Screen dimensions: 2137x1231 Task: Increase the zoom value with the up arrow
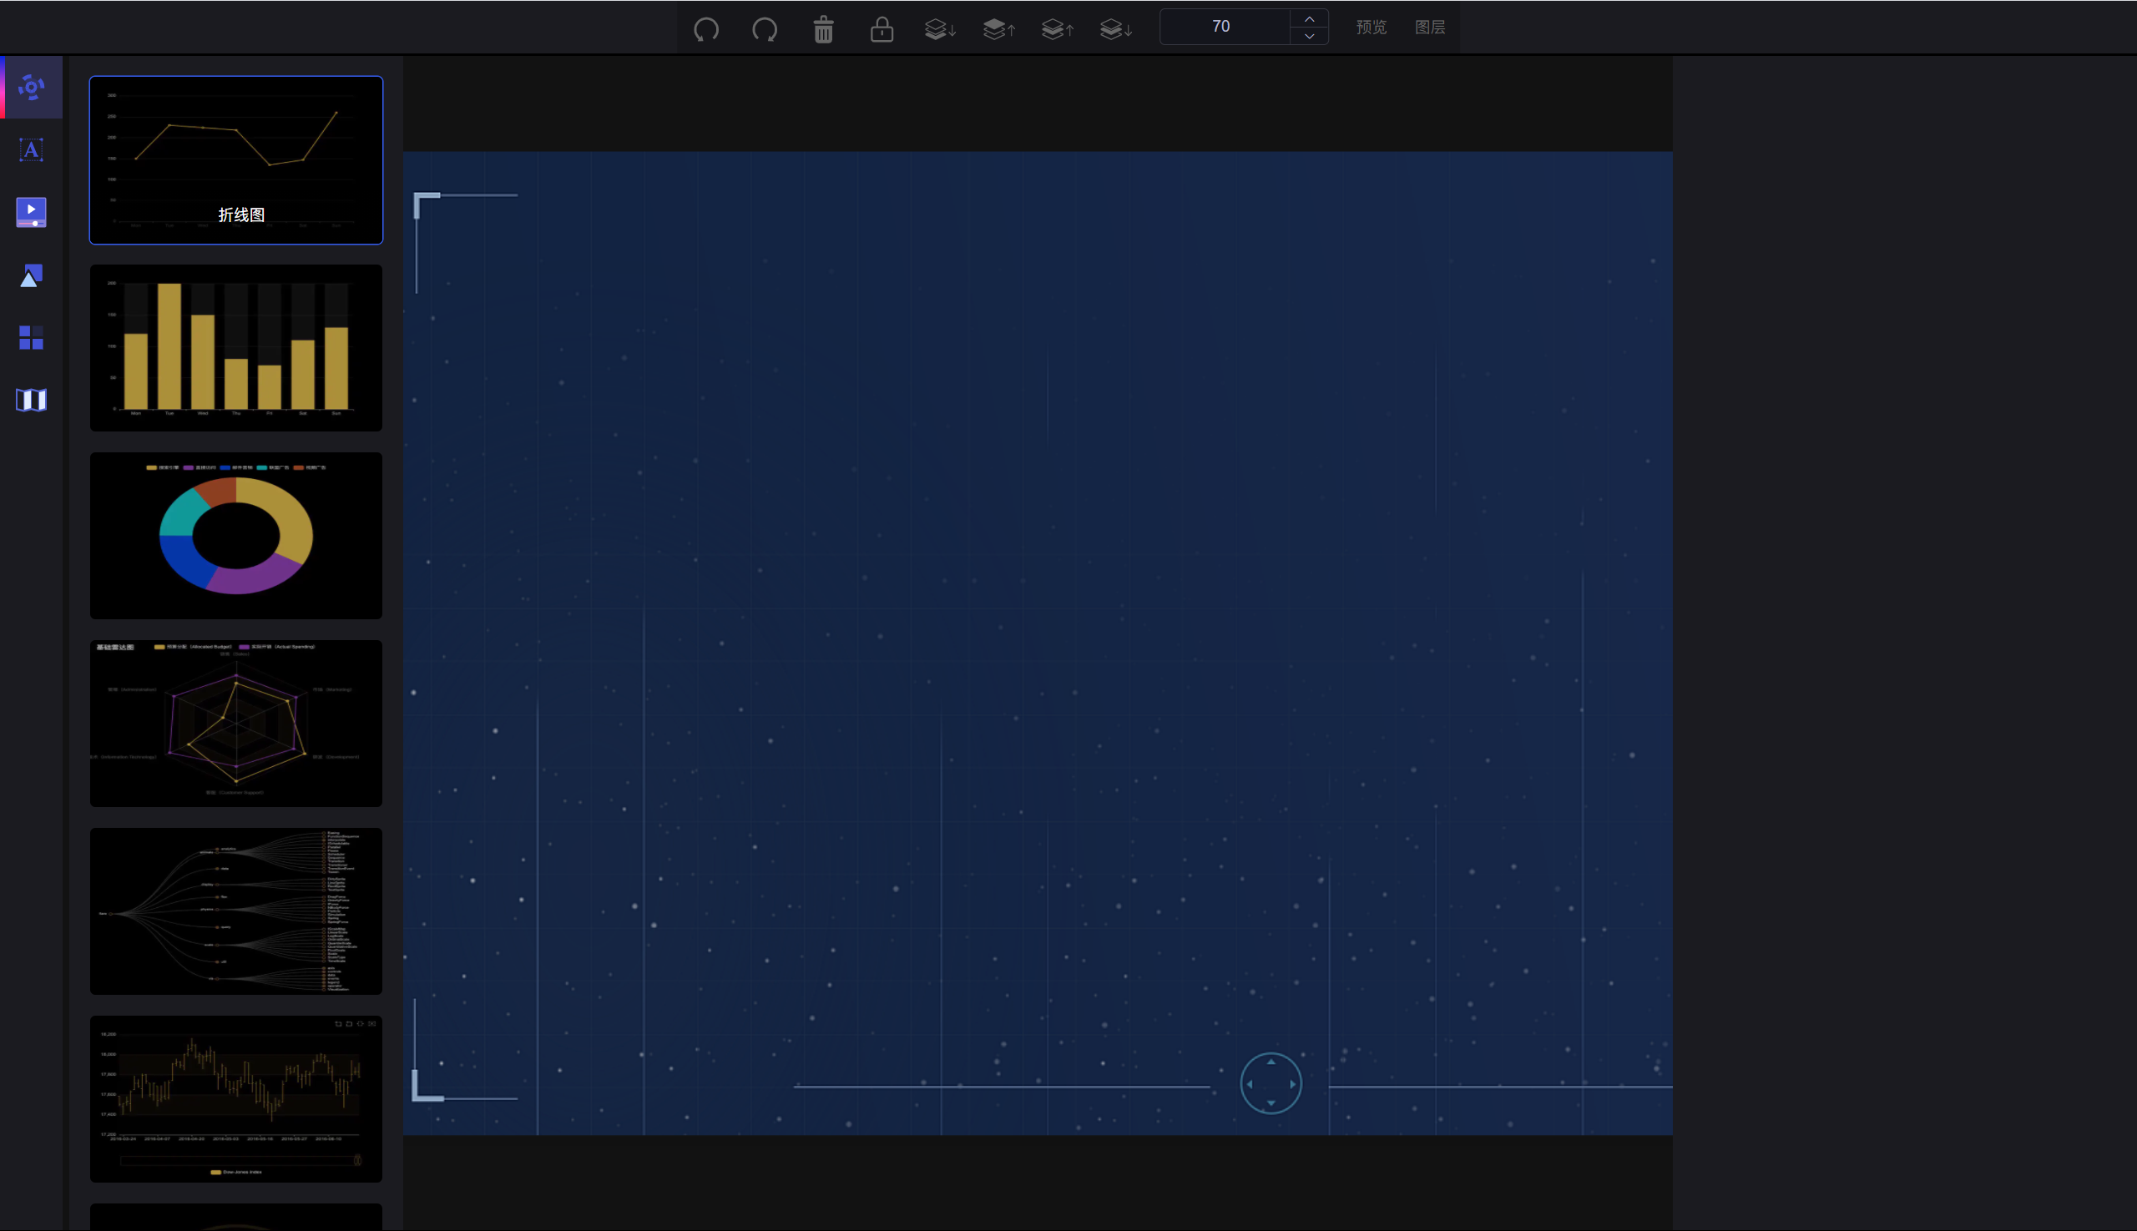pyautogui.click(x=1309, y=18)
